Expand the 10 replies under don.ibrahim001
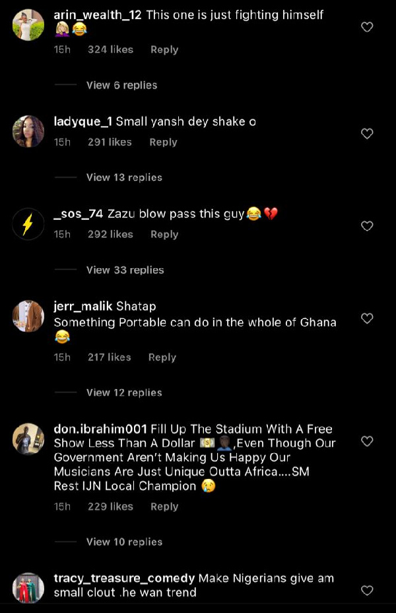This screenshot has height=613, width=396. click(125, 542)
